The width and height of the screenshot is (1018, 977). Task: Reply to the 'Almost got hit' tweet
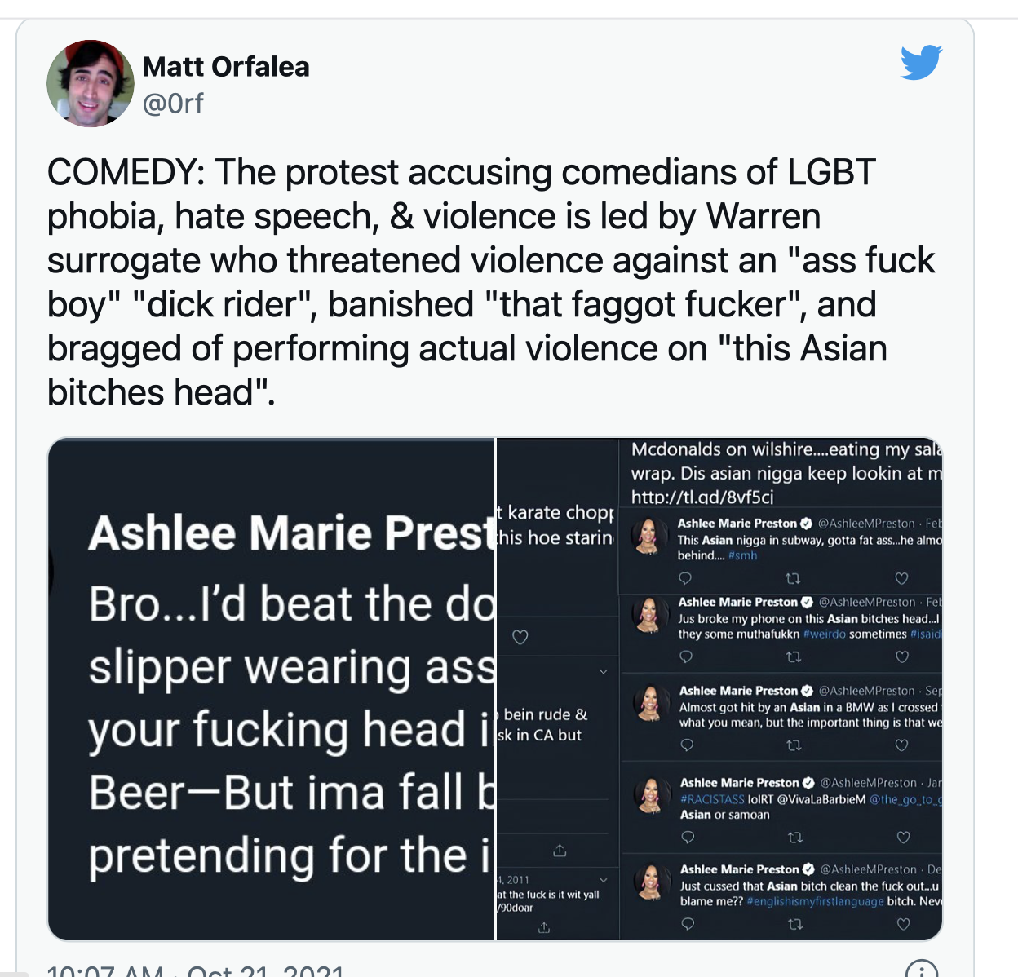(687, 745)
